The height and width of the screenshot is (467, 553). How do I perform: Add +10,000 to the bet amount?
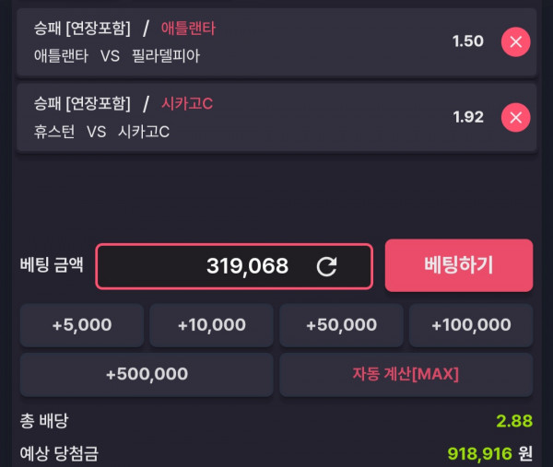tap(212, 325)
